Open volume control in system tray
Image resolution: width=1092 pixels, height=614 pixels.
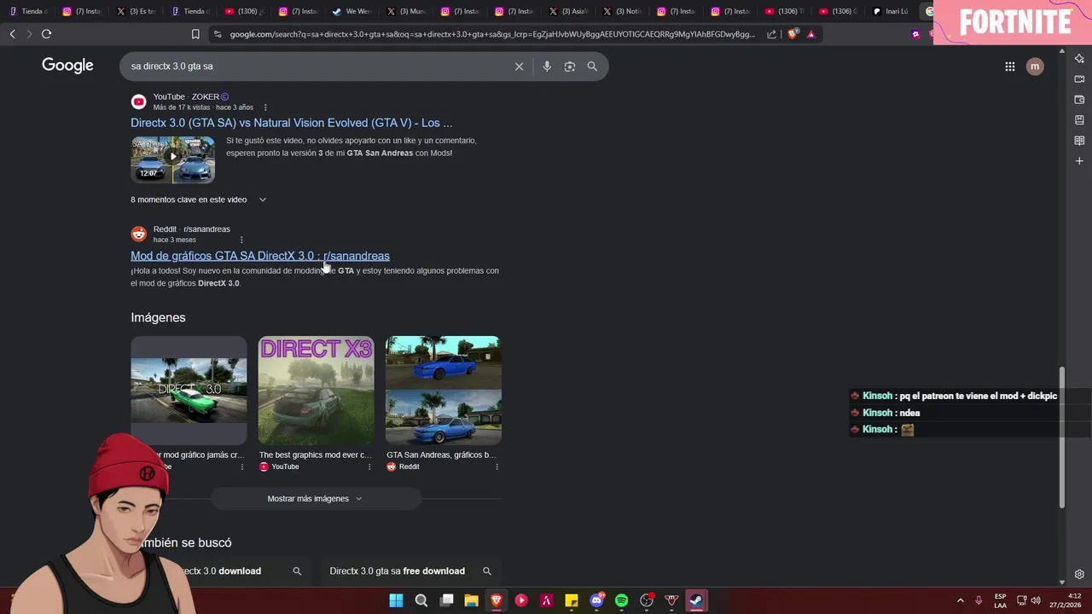1036,600
